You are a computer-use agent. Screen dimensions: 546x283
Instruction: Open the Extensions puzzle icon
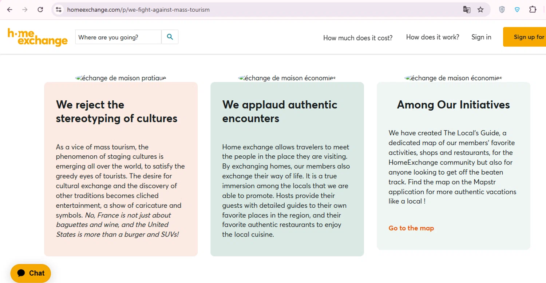(x=533, y=10)
